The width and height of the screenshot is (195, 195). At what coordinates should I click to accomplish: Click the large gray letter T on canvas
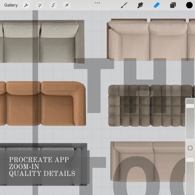coord(94,85)
